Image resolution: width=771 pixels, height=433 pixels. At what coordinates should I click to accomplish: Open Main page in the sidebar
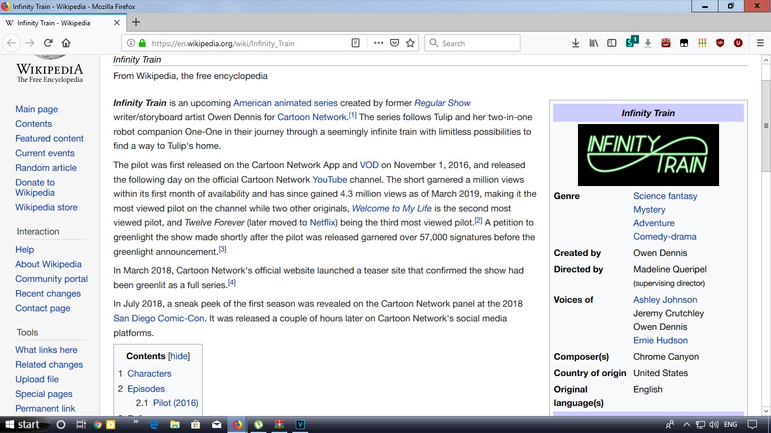37,109
